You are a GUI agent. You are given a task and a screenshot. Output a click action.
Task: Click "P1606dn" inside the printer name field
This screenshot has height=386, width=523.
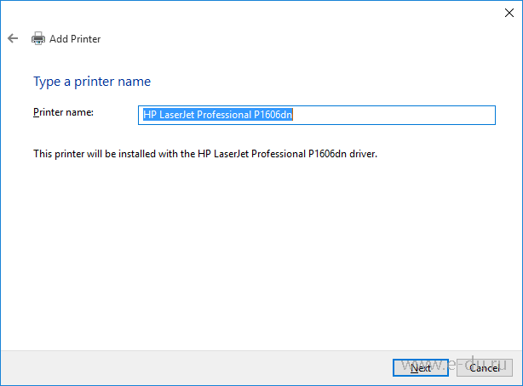point(273,115)
